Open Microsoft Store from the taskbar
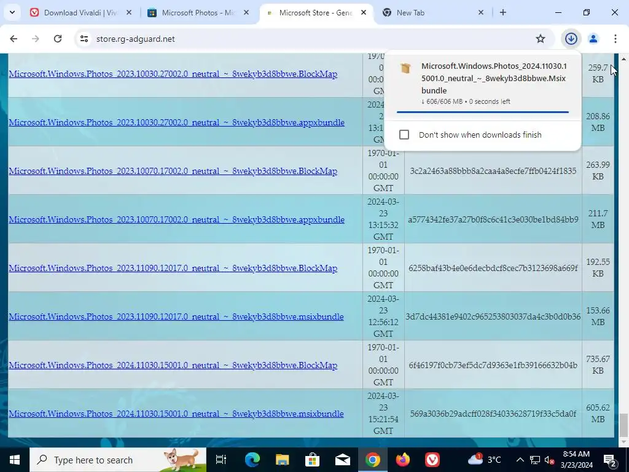 tap(312, 460)
